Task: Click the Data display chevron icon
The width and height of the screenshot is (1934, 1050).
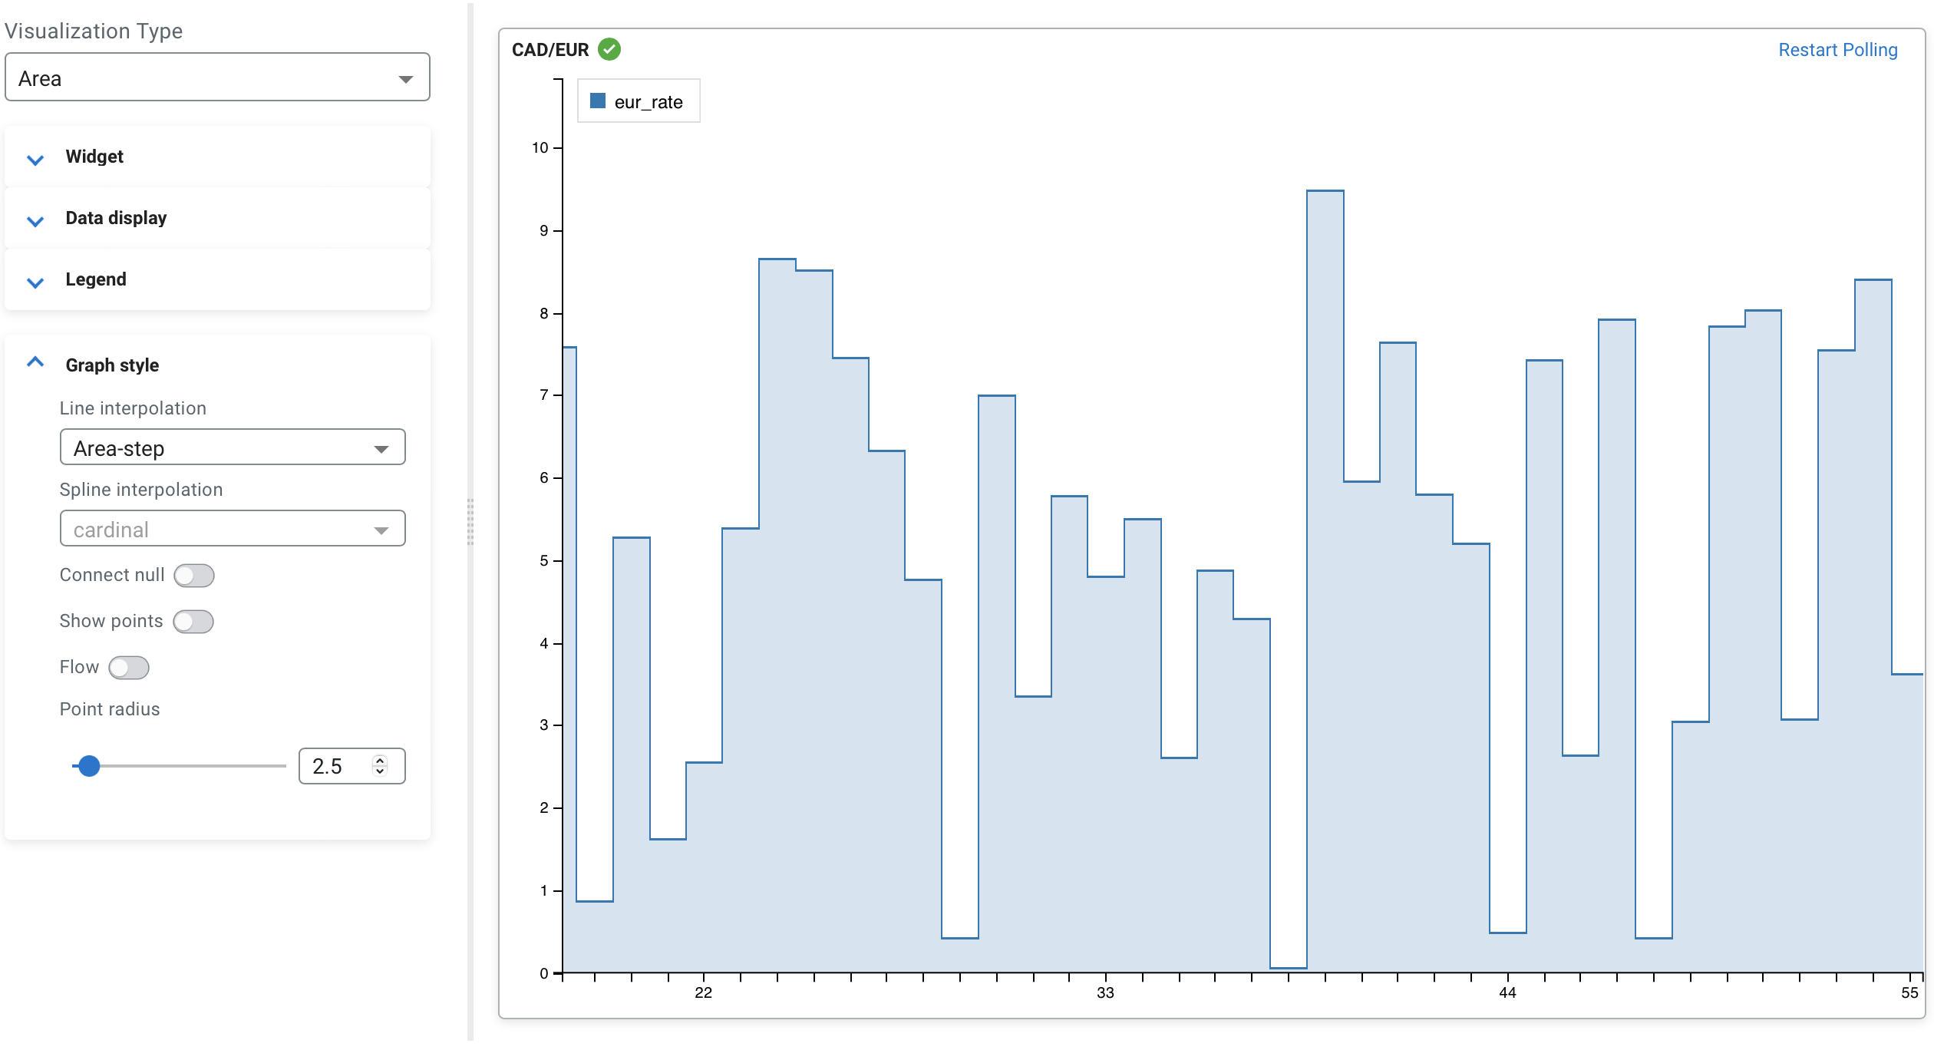Action: (x=35, y=221)
